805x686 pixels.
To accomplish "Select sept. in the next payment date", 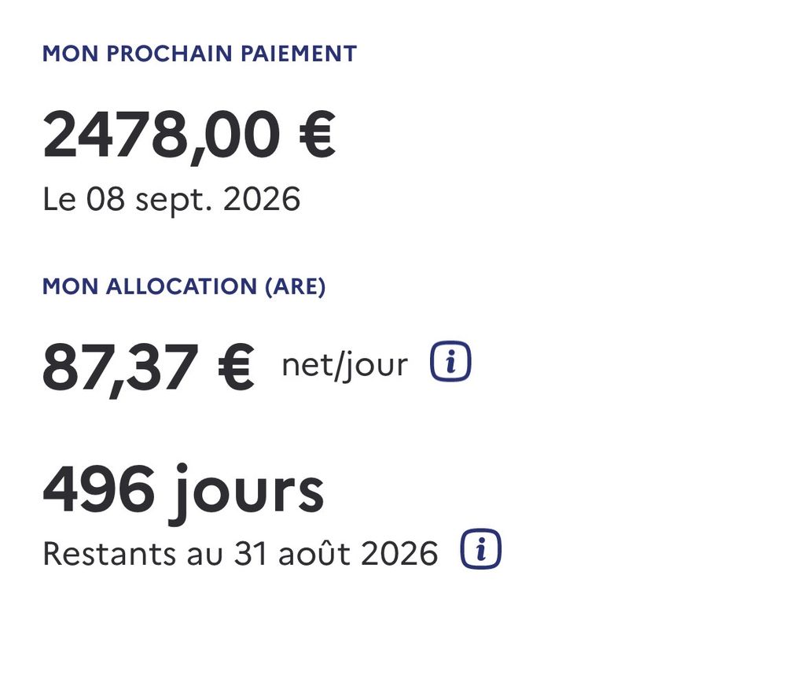I will click(174, 201).
